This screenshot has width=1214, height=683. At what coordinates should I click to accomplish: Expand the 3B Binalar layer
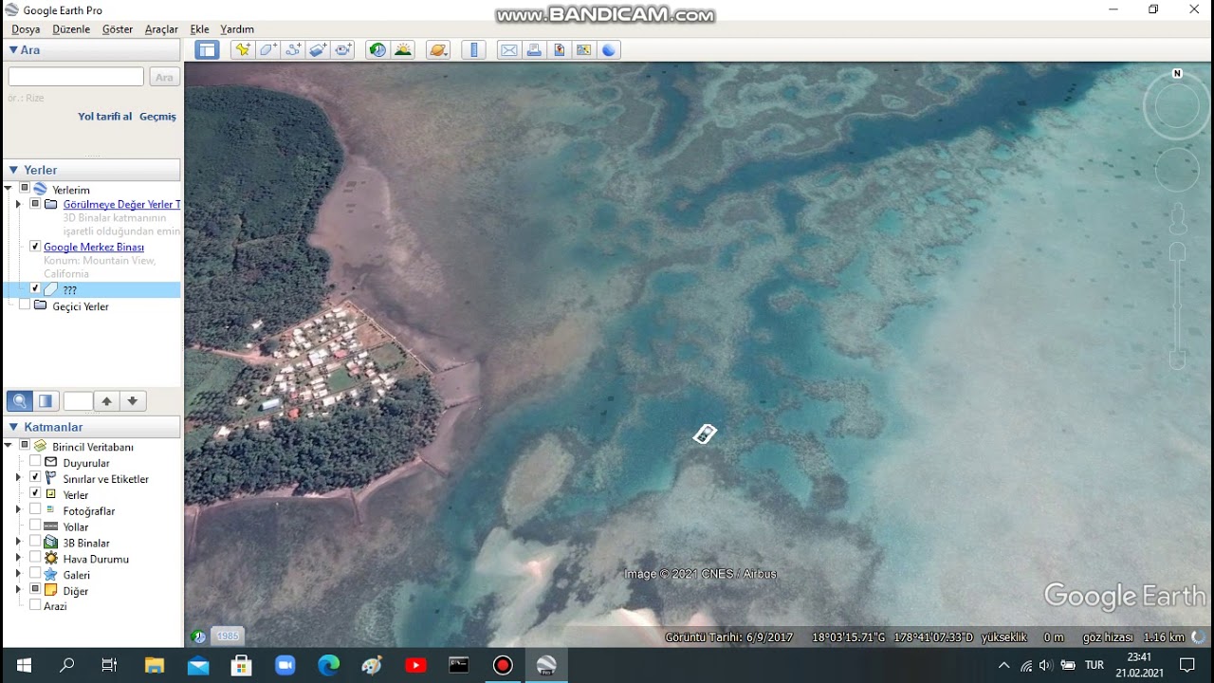click(18, 543)
